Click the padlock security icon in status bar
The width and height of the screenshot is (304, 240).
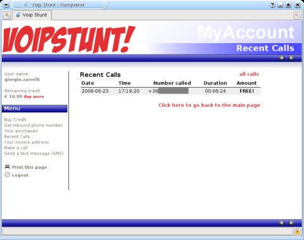297,231
